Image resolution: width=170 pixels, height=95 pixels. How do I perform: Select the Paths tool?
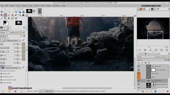(20, 15)
